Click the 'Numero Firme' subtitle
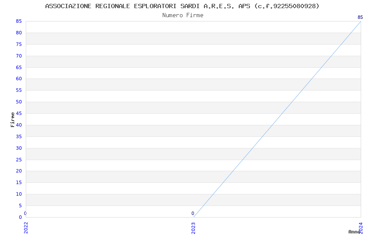Image resolution: width=365 pixels, height=236 pixels. (x=183, y=15)
